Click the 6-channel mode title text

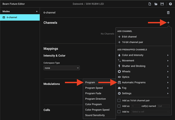(x=49, y=12)
